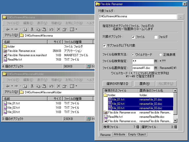Click Up folder icon in flexrena explorer toolbar

25,29
